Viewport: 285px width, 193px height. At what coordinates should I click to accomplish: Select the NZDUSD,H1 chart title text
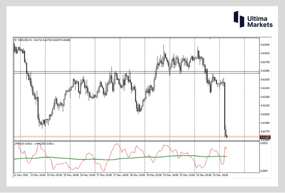tap(25, 40)
